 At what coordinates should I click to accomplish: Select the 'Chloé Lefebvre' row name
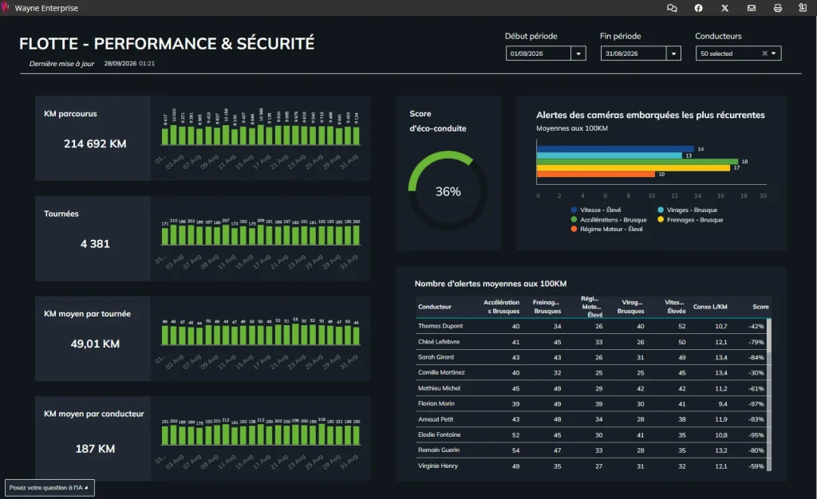tap(439, 341)
